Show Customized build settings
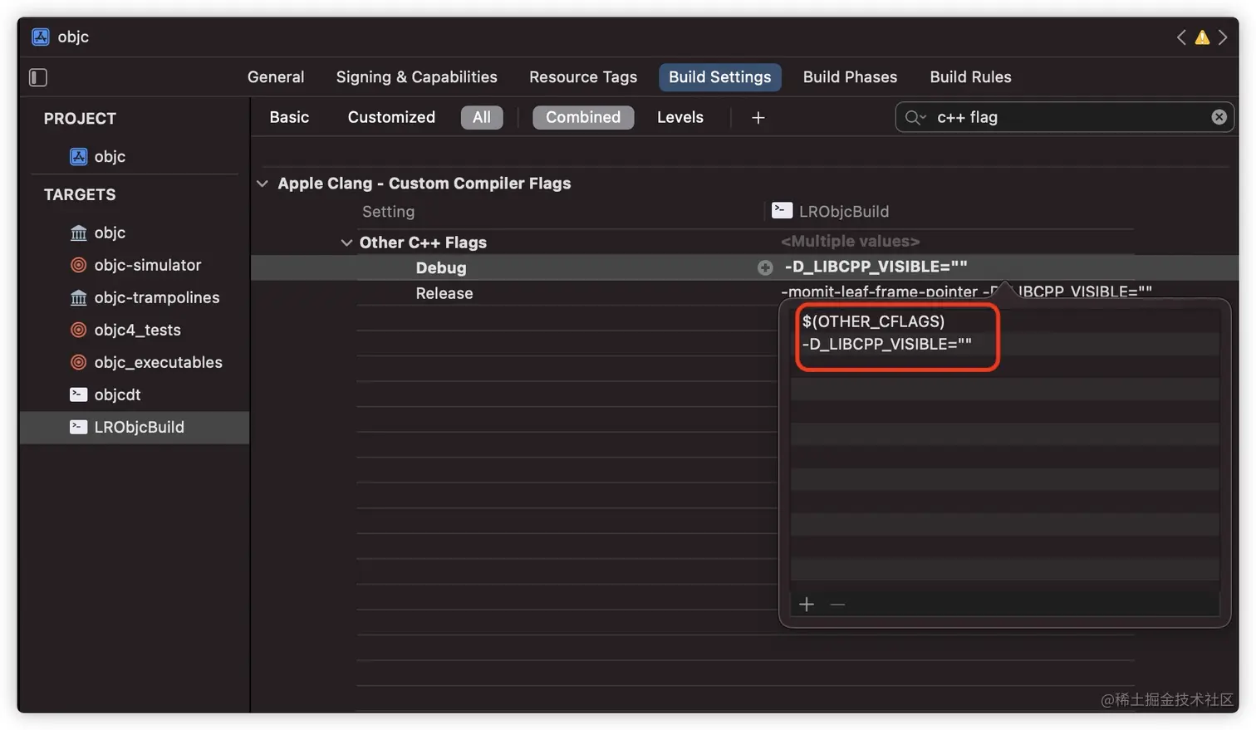The height and width of the screenshot is (730, 1256). pos(391,117)
